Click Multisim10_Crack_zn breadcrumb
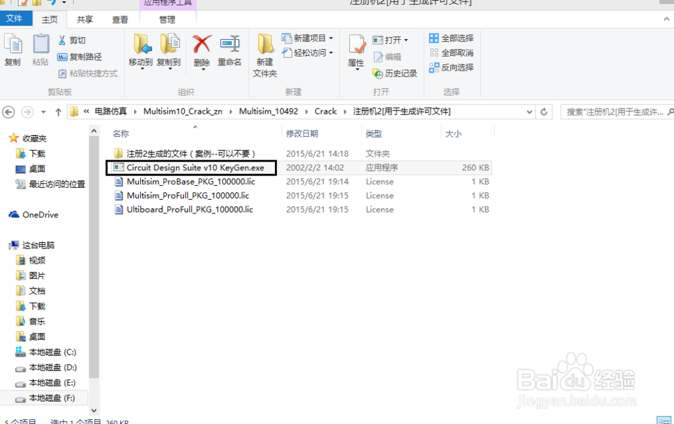674x424 pixels. (183, 112)
